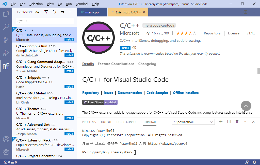Open editor more actions ellipsis
The height and width of the screenshot is (165, 260).
point(253,12)
